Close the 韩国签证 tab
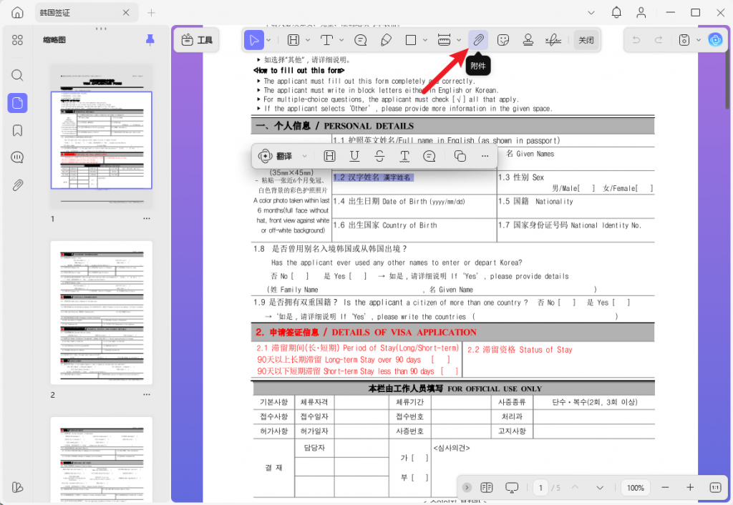 (x=126, y=13)
